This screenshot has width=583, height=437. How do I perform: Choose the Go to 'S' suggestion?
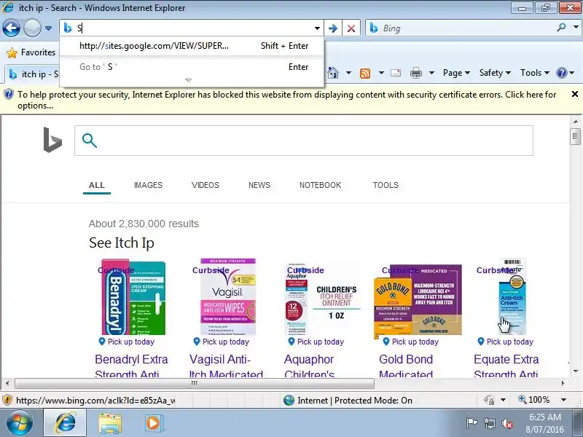192,67
